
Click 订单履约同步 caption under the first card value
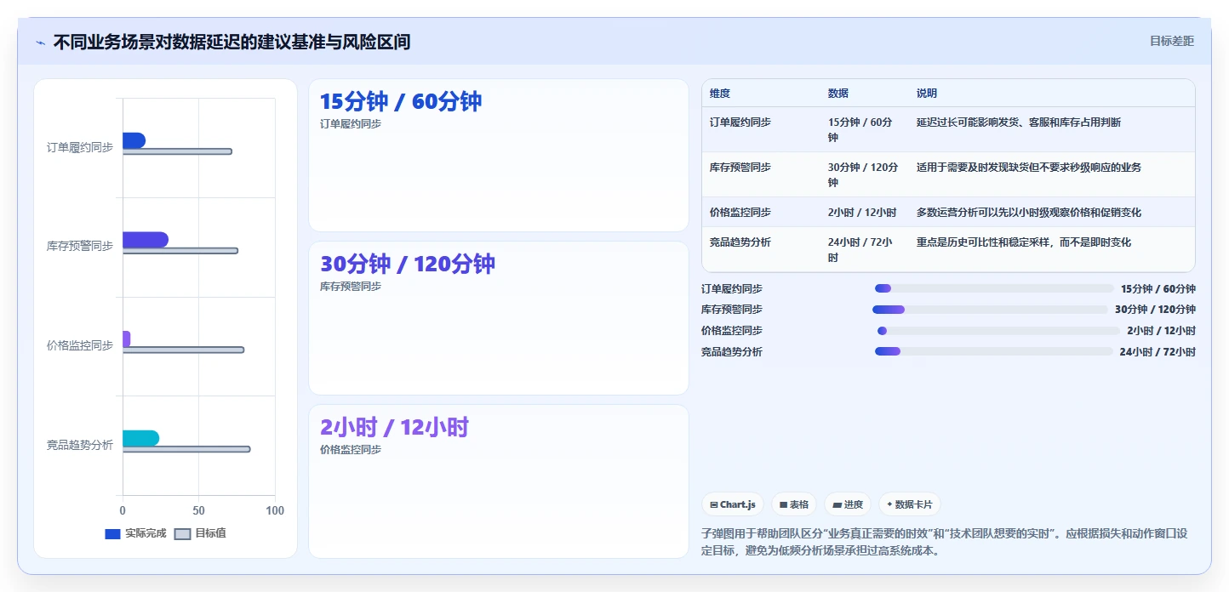click(351, 123)
